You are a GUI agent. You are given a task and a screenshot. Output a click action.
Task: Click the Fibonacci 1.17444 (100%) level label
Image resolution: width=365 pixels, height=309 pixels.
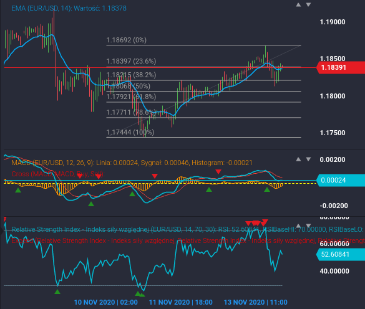coord(130,132)
